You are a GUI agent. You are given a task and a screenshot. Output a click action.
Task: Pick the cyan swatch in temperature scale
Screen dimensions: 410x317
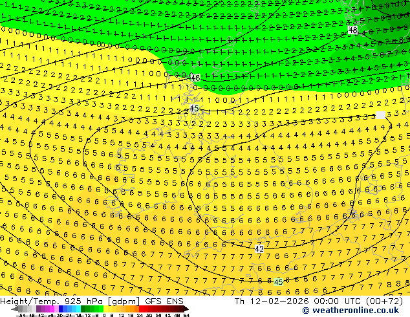[78, 309]
